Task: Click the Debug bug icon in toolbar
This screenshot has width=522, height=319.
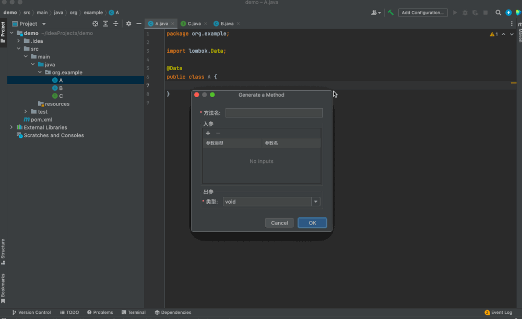Action: click(x=465, y=13)
